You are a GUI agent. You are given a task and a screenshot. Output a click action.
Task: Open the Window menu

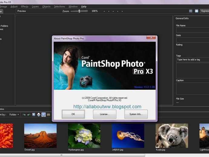(73, 7)
